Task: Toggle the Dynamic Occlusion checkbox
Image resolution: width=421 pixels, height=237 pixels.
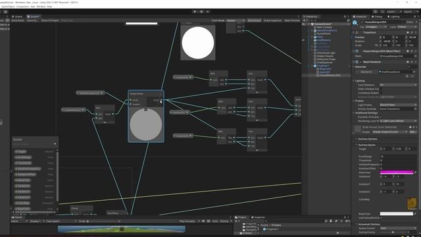Action: coord(381,117)
